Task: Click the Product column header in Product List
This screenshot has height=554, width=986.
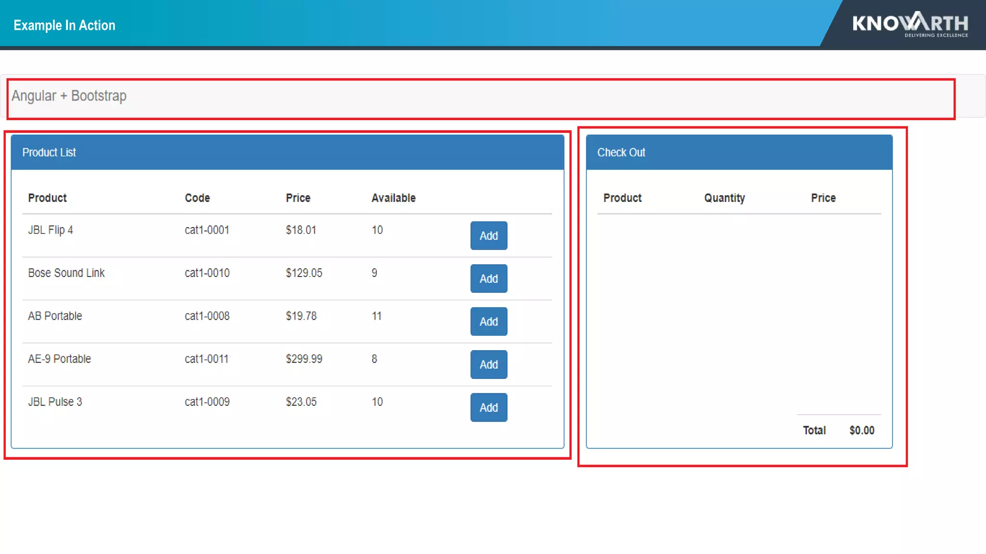Action: 47,198
